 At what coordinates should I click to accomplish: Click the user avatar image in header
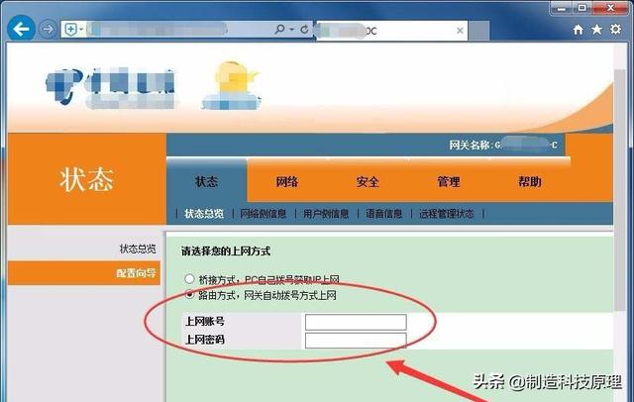(x=232, y=86)
